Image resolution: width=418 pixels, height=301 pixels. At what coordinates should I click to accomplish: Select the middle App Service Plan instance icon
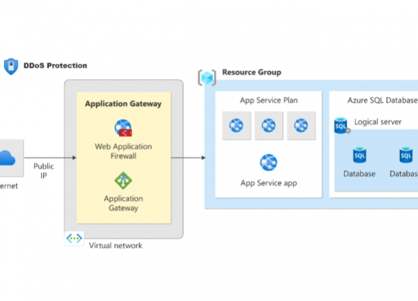tap(268, 126)
